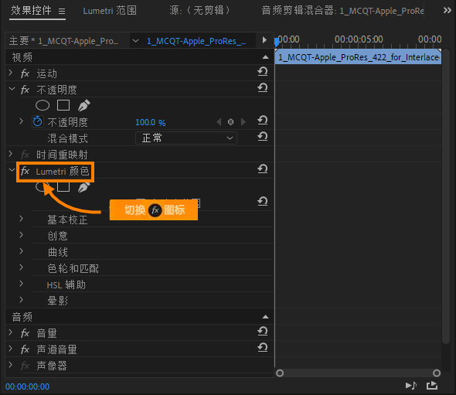This screenshot has height=395, width=456.
Task: Go to next opacity keyframe
Action: point(243,122)
